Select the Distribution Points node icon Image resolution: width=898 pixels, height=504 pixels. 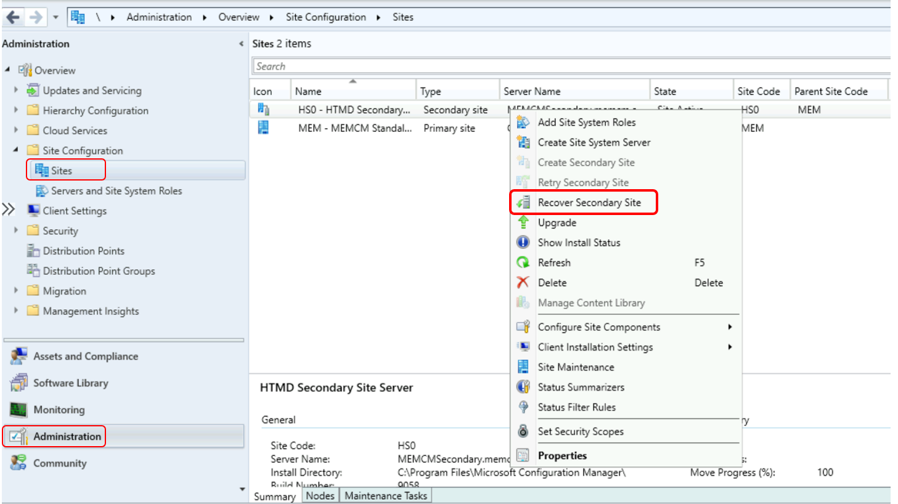[32, 251]
